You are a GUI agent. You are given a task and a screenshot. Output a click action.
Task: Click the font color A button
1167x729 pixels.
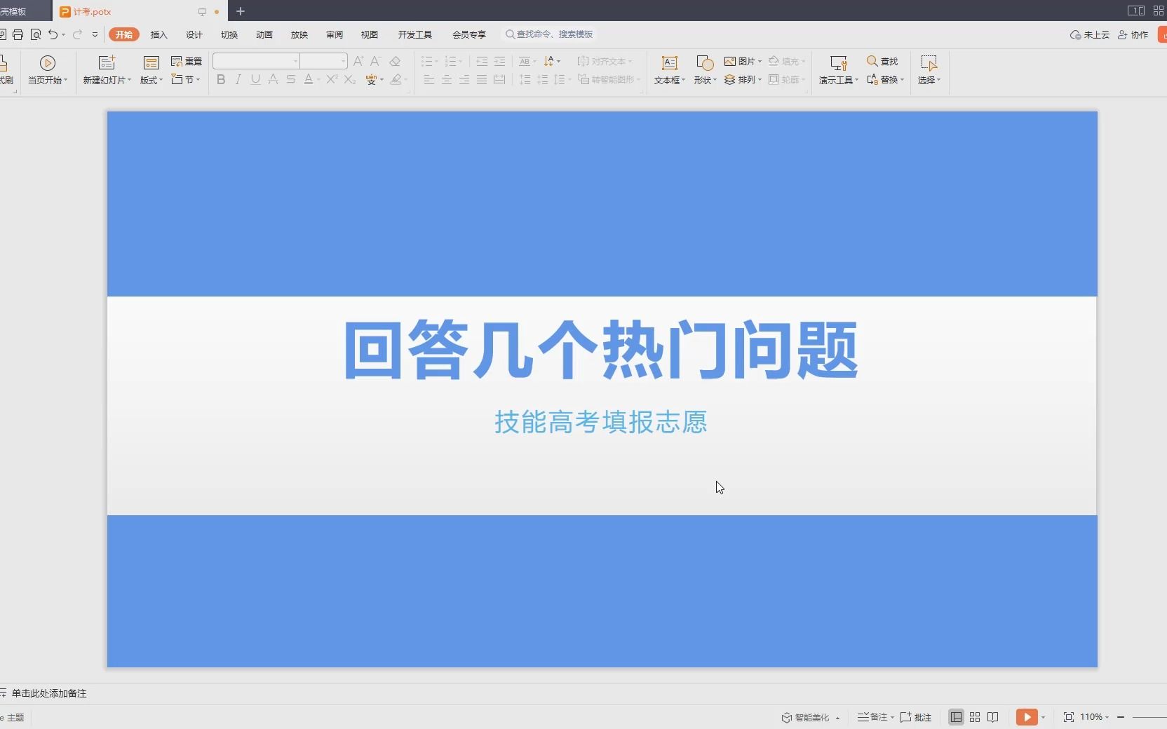309,80
